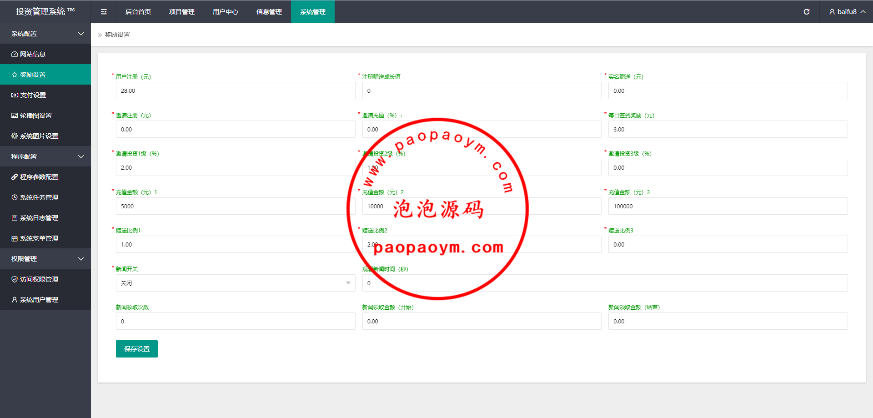Click the 用户注册（元）input field

click(x=236, y=91)
